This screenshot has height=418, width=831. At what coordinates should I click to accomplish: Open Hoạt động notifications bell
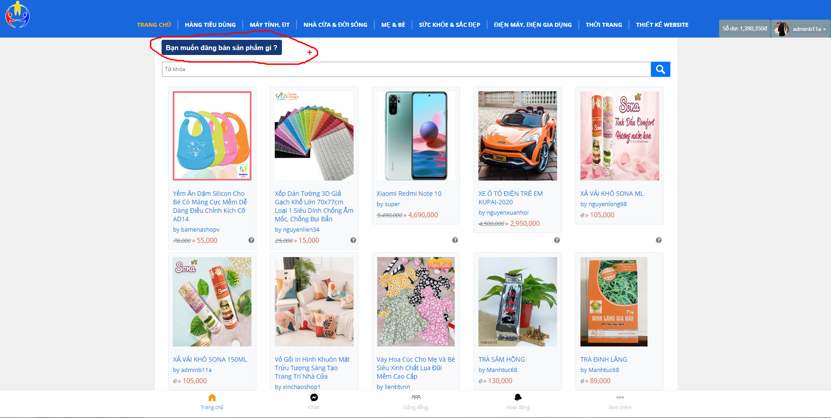518,398
